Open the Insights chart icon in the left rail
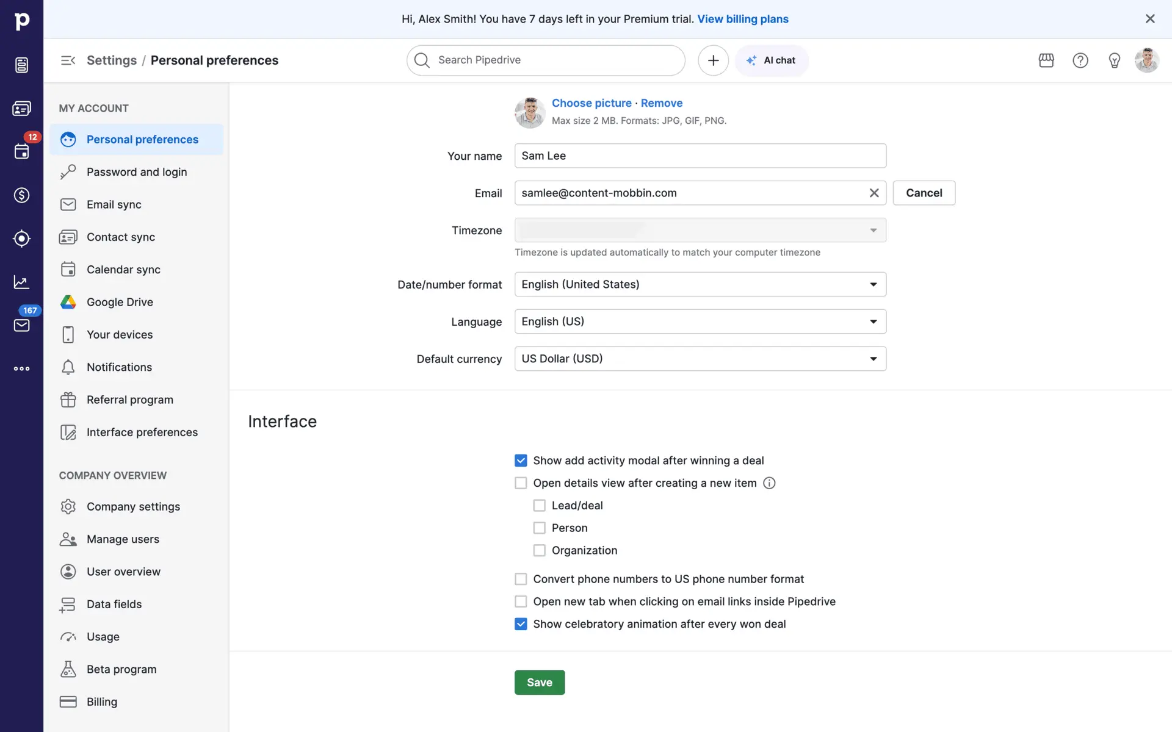1172x732 pixels. coord(21,282)
